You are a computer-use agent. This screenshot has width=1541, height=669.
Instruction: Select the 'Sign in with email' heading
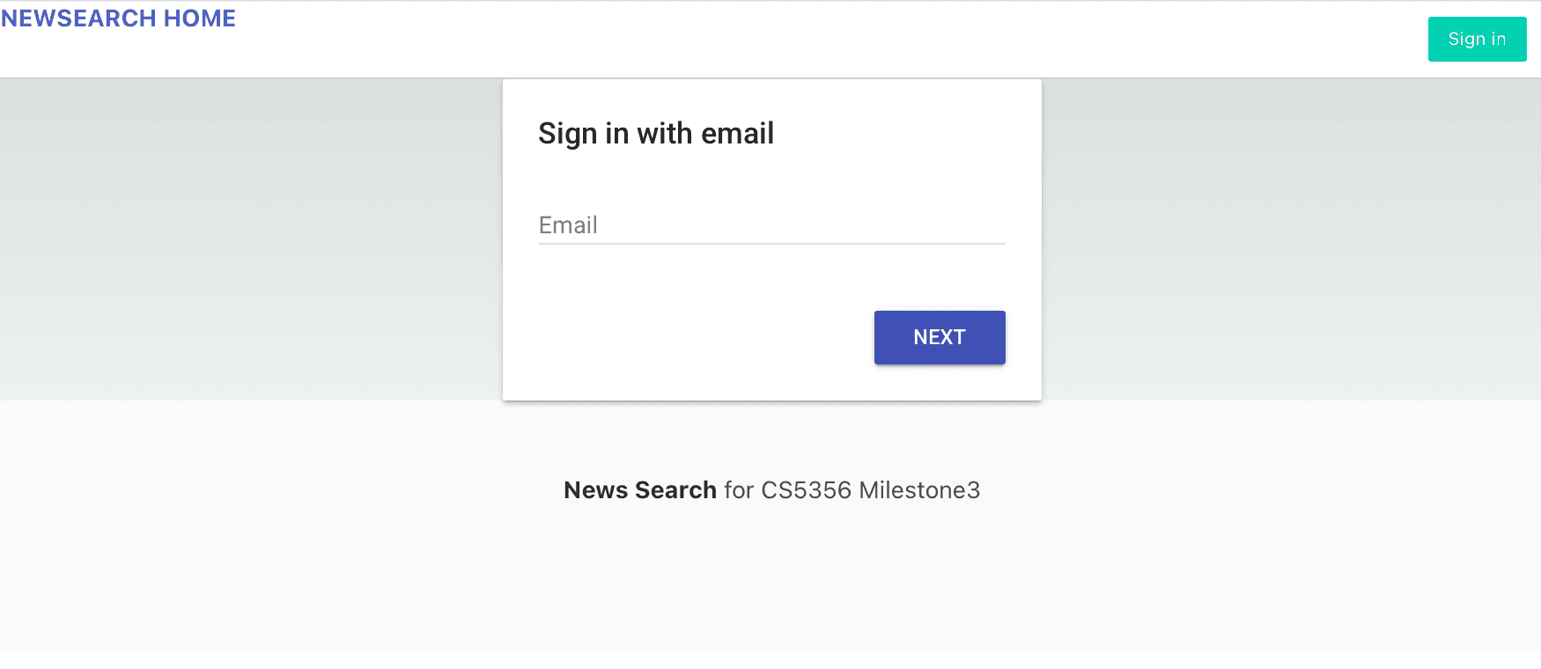(x=656, y=134)
